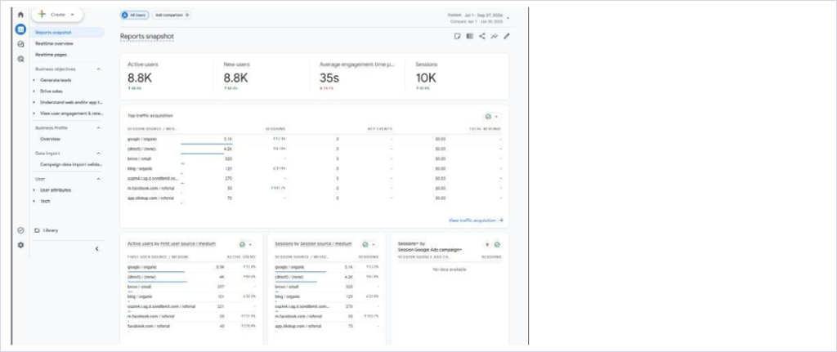Click google / organic row in Top traffic acquisition
Viewport: 837px width, 352px height.
314,139
